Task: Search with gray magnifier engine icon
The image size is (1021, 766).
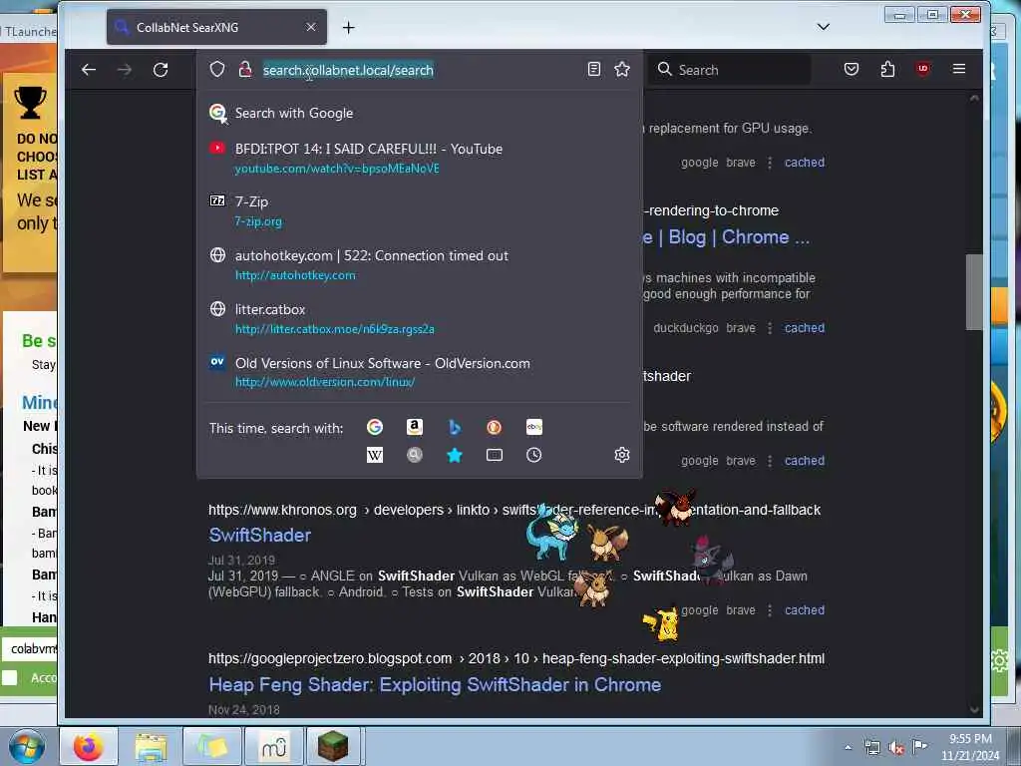Action: tap(415, 455)
